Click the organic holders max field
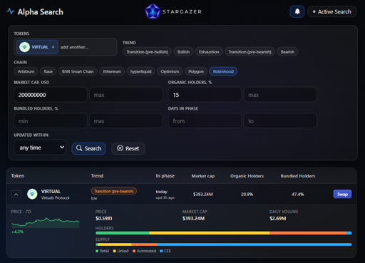Viewport: 365px width, 263px height. click(280, 95)
